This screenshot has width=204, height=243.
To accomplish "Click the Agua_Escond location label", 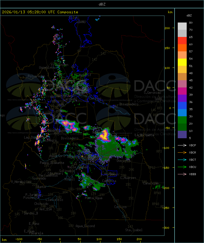I will [x=85, y=226].
